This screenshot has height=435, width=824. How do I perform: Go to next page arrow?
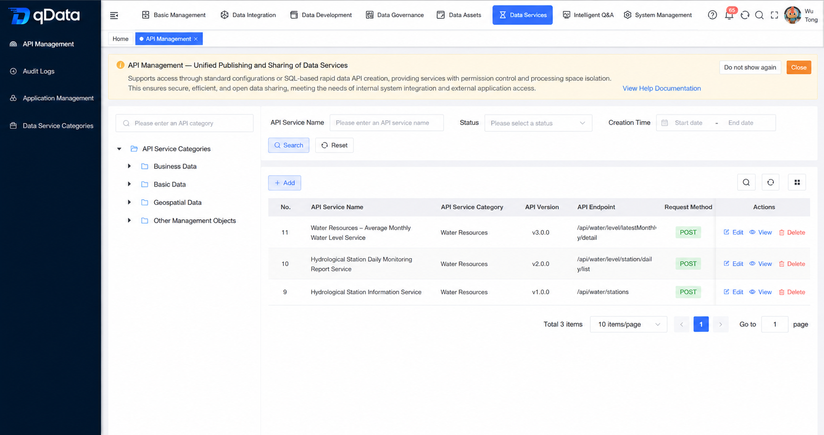coord(720,324)
